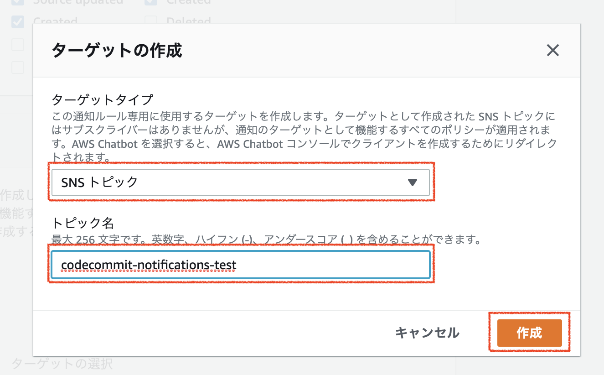Click the トピック名 label
This screenshot has height=375, width=604.
[83, 223]
